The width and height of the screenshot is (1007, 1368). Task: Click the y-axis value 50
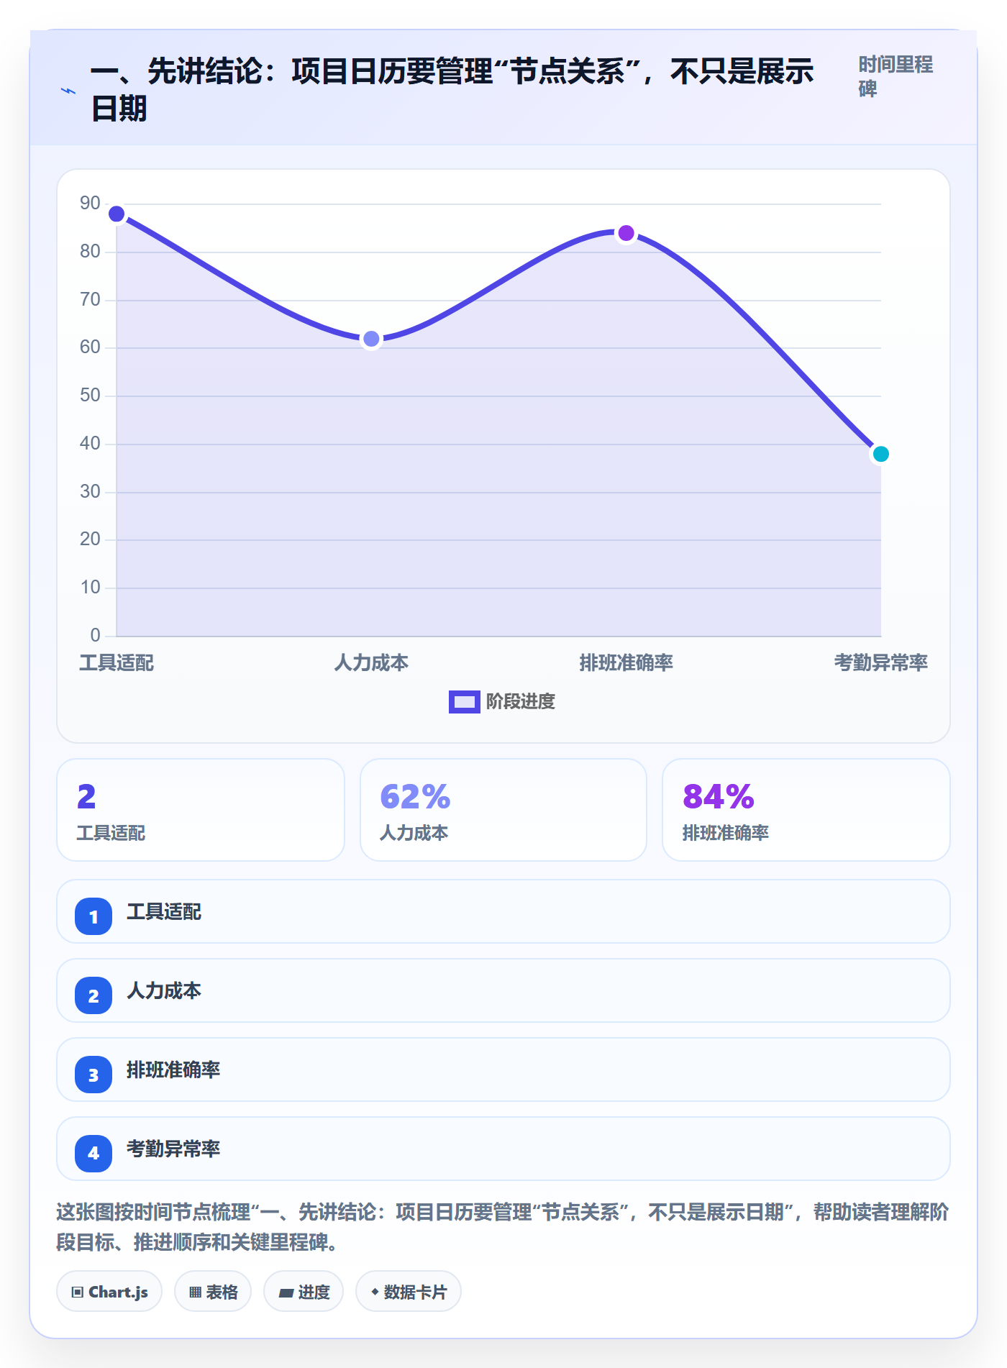click(x=90, y=396)
